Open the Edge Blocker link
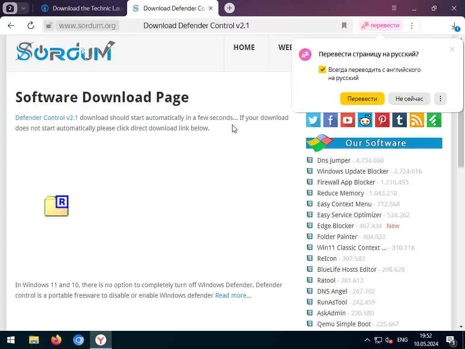This screenshot has width=465, height=349. 336,226
